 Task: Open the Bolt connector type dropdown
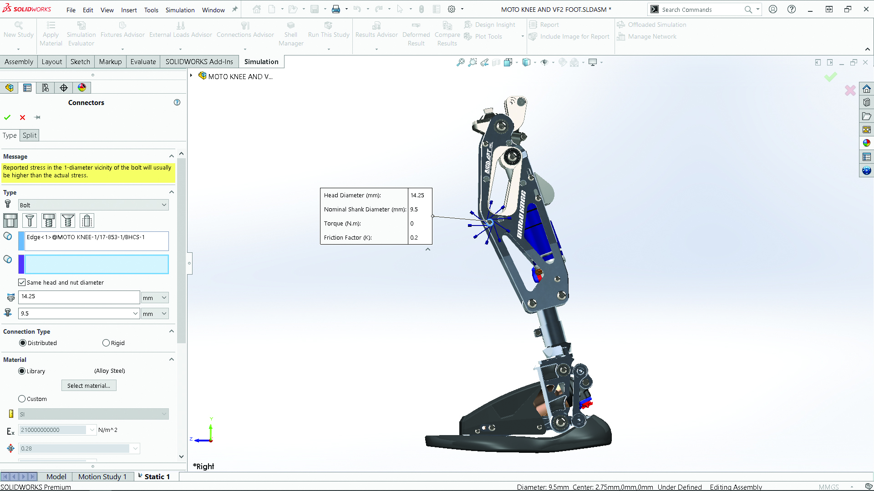(x=93, y=205)
